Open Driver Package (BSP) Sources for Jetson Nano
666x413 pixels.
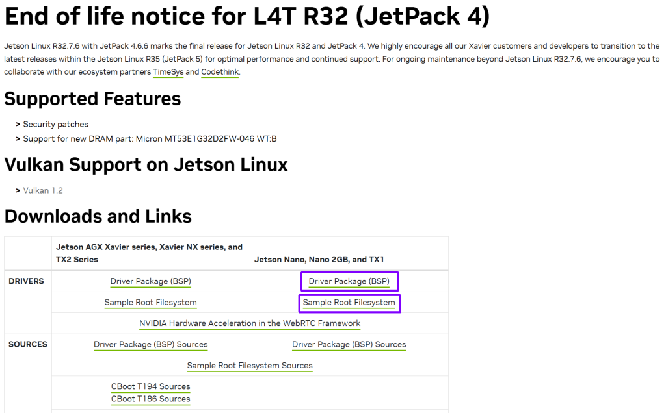click(x=349, y=345)
